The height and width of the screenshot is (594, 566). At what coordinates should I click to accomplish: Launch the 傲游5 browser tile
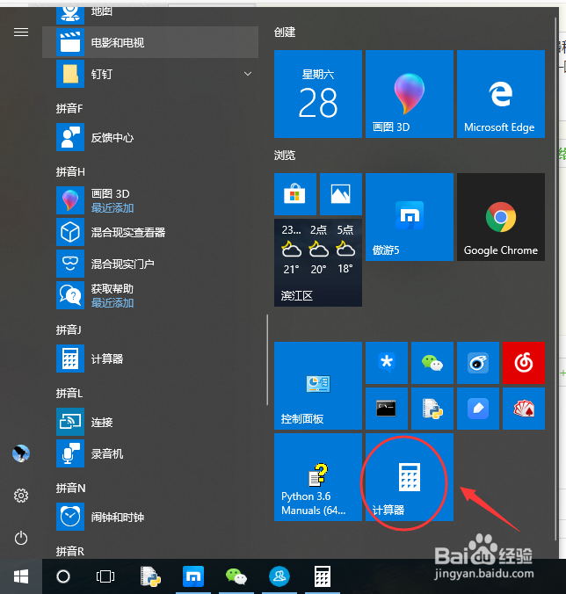click(410, 217)
